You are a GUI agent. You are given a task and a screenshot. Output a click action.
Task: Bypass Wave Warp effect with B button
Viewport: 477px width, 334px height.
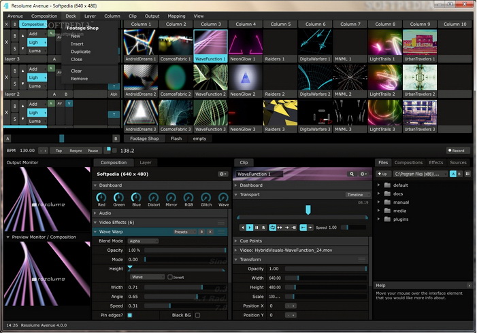[201, 231]
